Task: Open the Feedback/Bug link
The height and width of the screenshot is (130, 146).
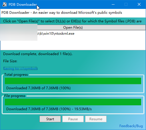Action: (x=131, y=126)
